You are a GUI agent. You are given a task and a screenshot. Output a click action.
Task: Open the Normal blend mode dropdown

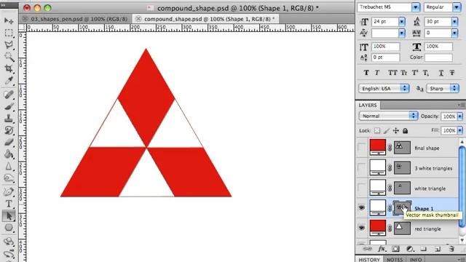tap(388, 116)
